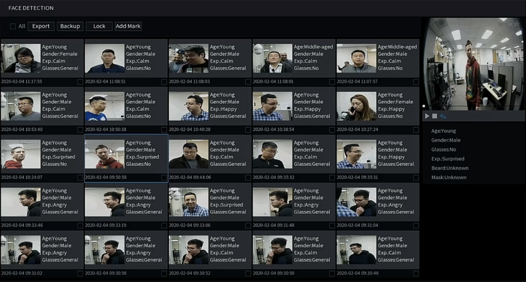The height and width of the screenshot is (282, 526).
Task: Check the box for the 10:53:40 record
Action: coord(80,130)
